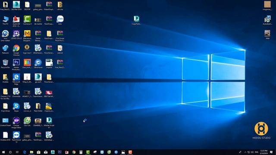The image size is (276, 155).
Task: Open the This PC desktop icon
Action: point(5,20)
